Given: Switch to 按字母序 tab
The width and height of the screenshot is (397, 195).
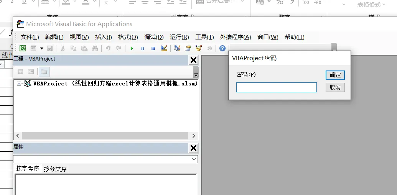Looking at the screenshot, I should click(x=28, y=169).
